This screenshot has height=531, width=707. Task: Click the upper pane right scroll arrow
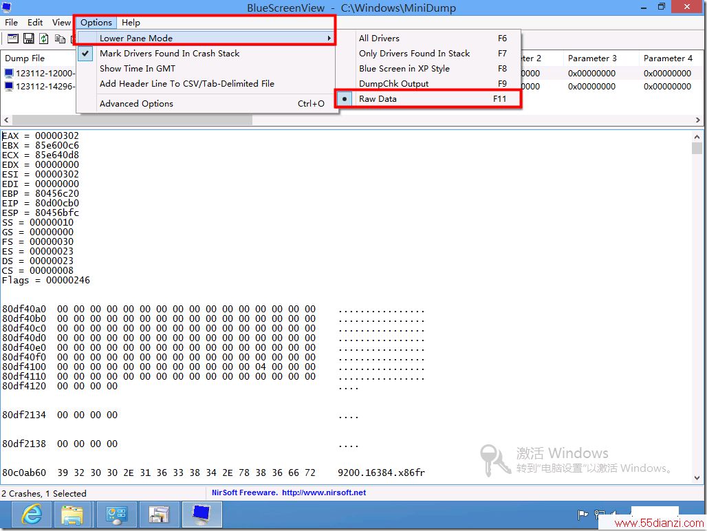(x=697, y=120)
